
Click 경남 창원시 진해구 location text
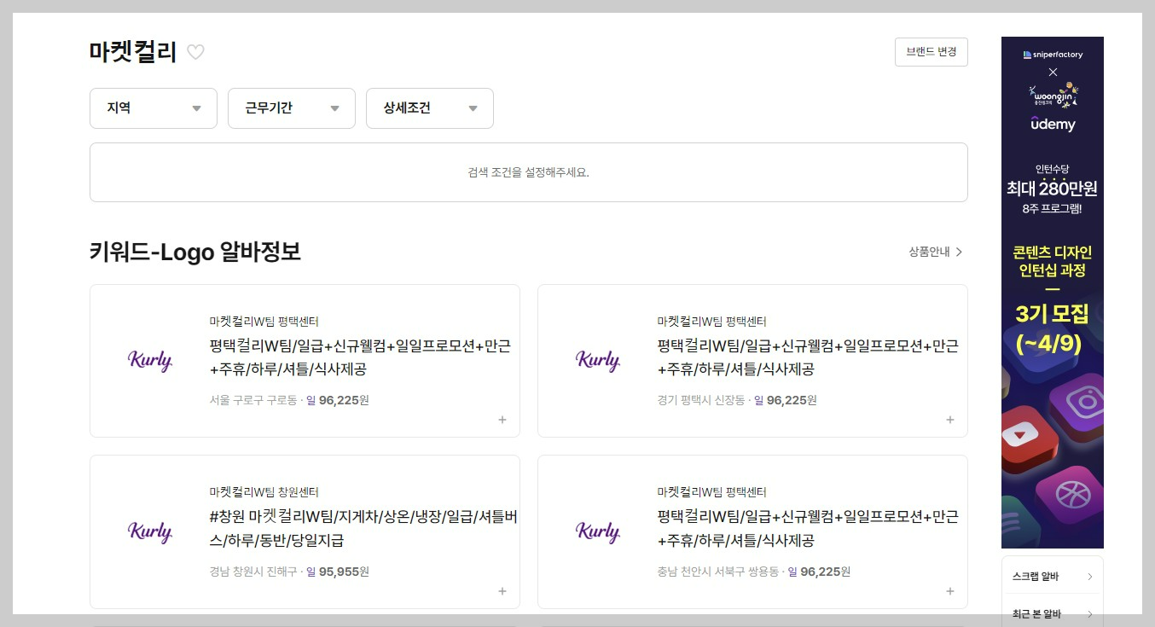point(253,572)
